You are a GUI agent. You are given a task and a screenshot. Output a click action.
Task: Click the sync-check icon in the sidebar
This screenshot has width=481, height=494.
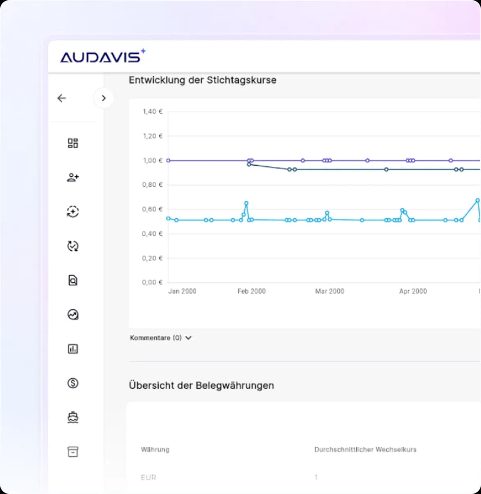point(72,246)
